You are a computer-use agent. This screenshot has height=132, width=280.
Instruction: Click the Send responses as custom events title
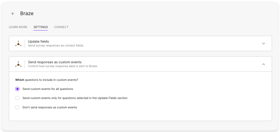pos(55,62)
